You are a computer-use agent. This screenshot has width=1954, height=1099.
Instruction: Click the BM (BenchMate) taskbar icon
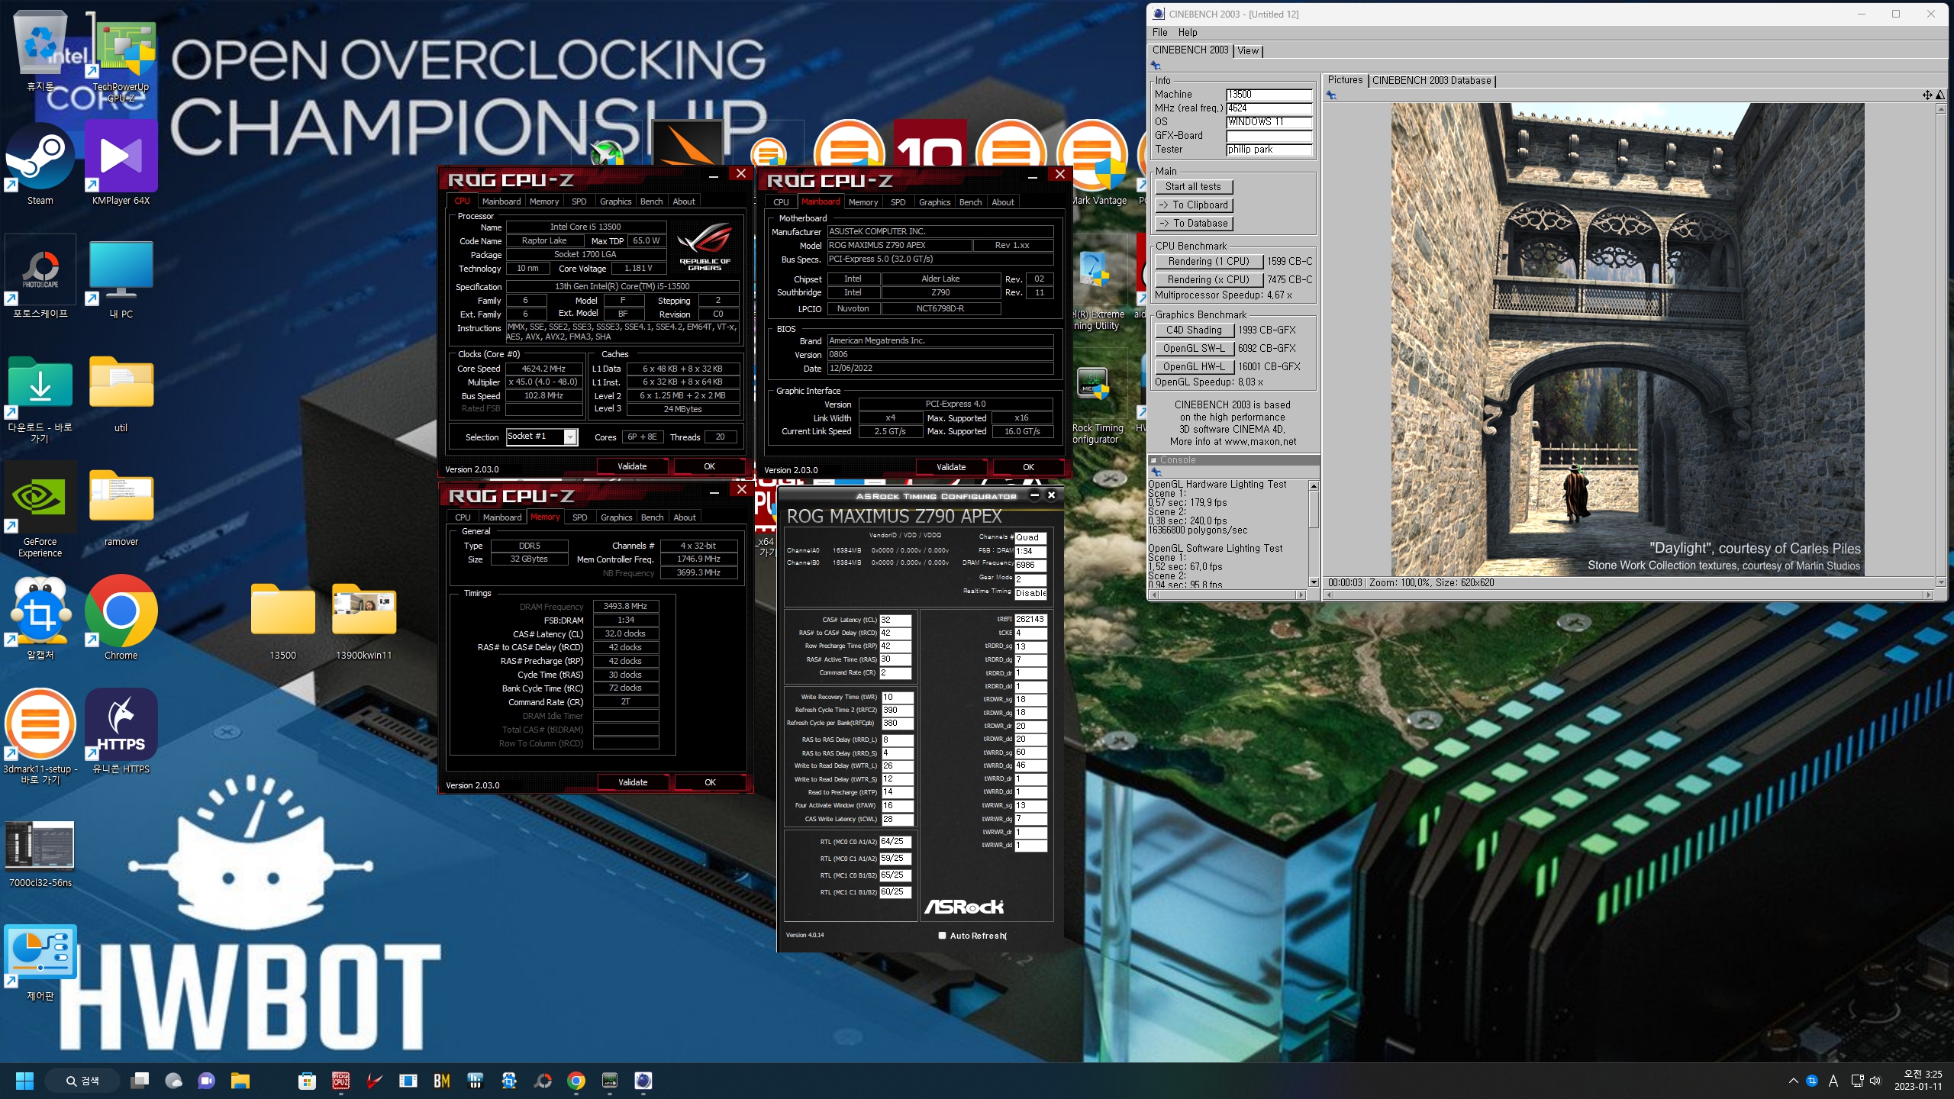[x=442, y=1081]
